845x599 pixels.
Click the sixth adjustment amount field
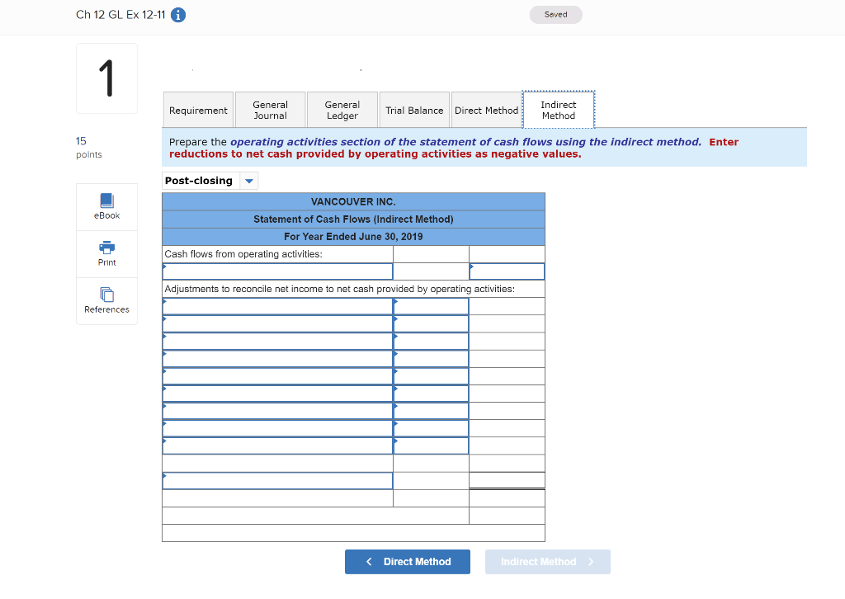[x=431, y=394]
